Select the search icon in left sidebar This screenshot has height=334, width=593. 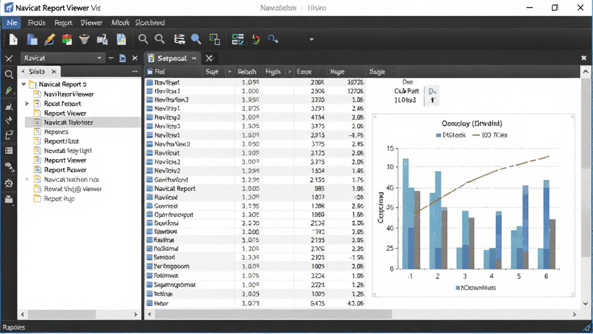pos(9,74)
